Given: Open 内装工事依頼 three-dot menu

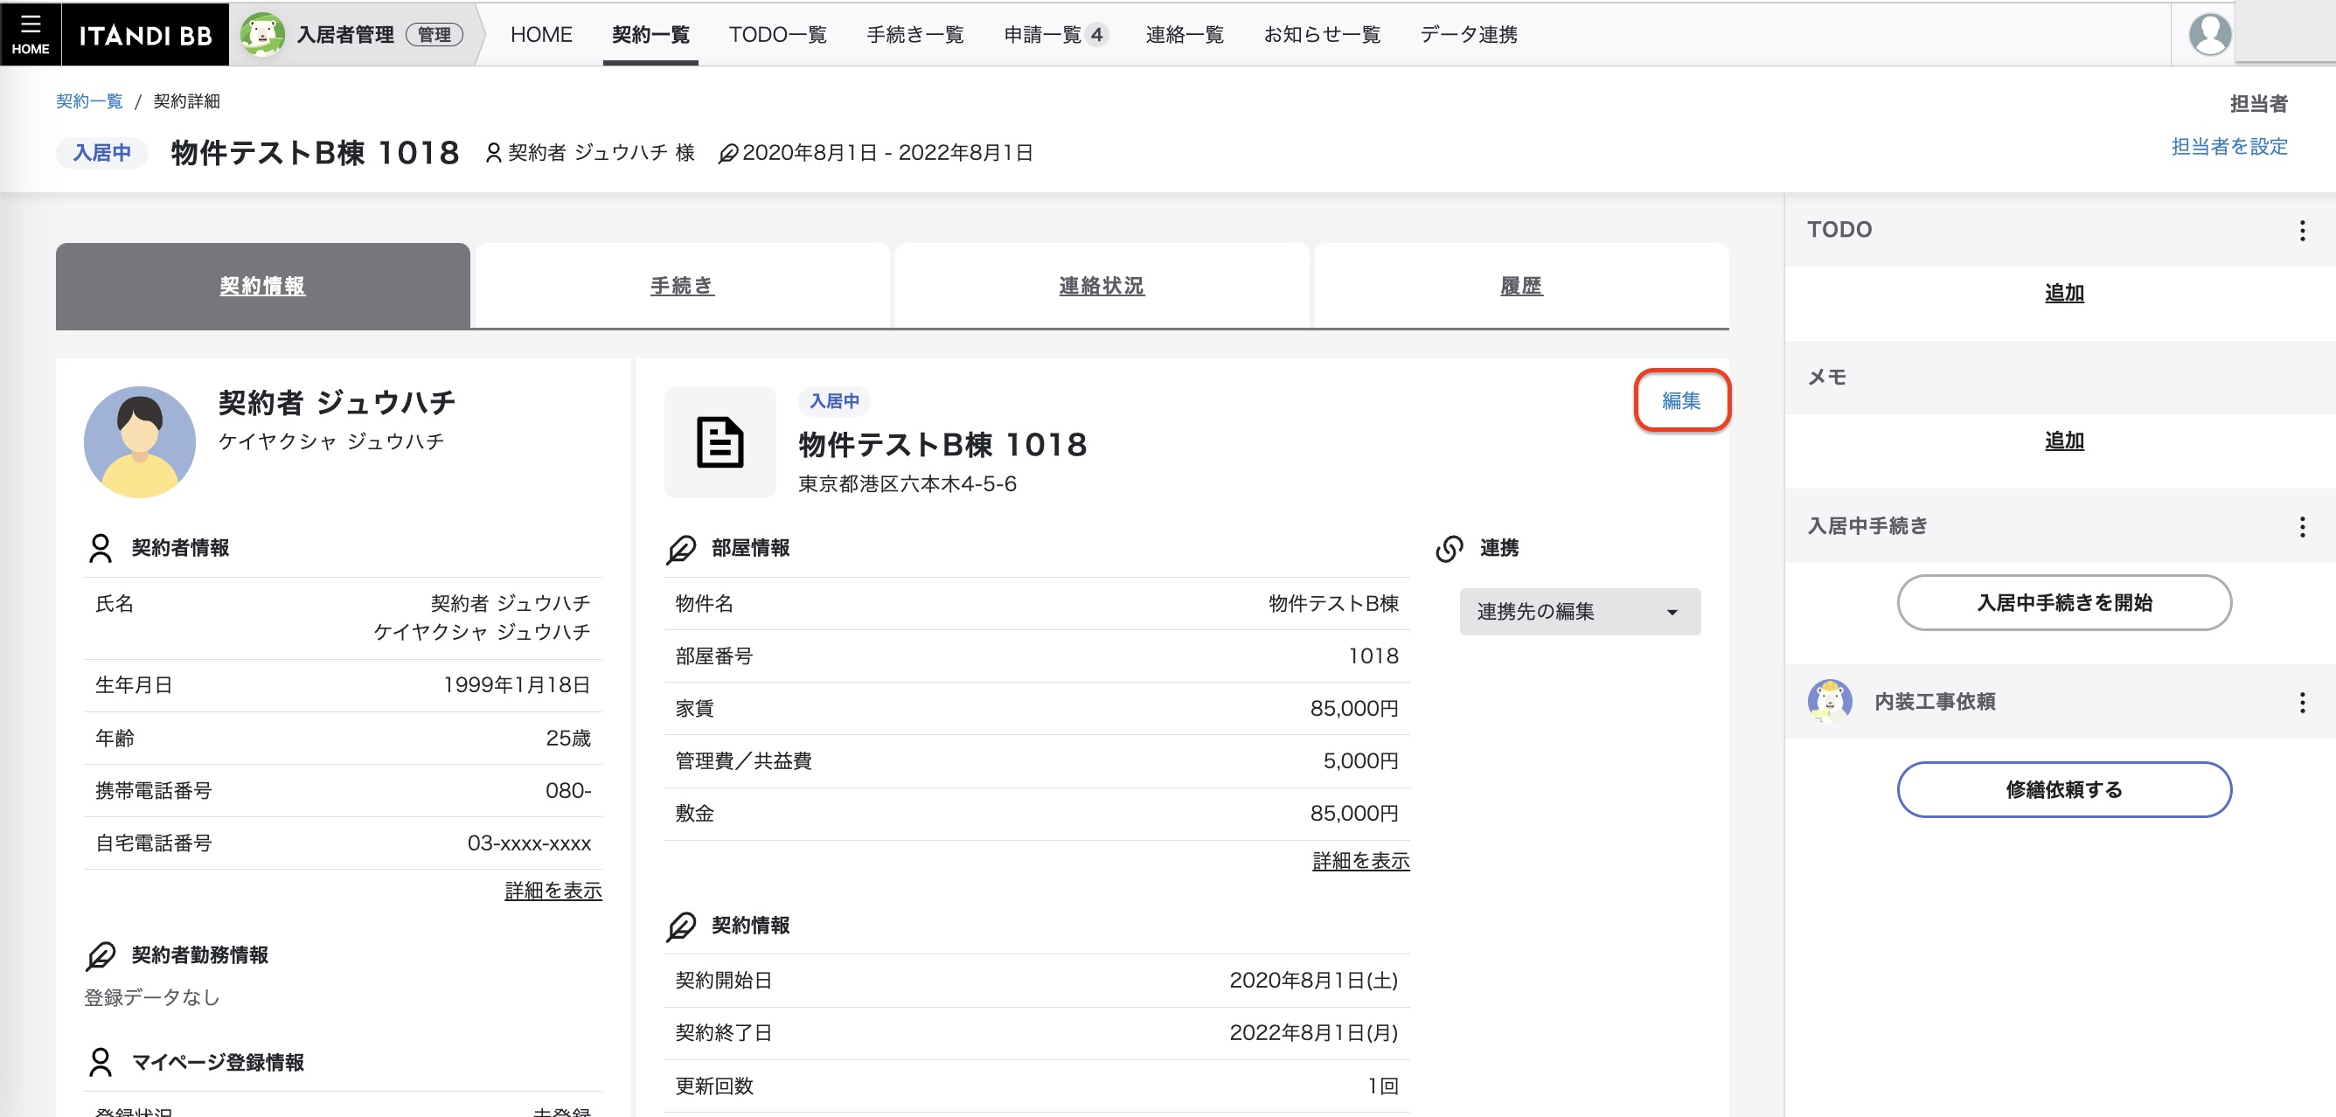Looking at the screenshot, I should (x=2302, y=702).
